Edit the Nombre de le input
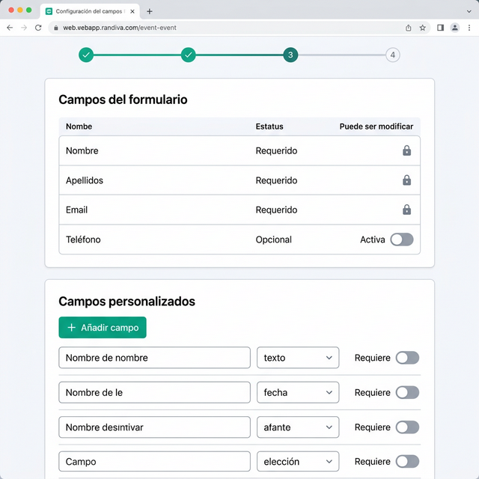Screen dimensions: 479x479 [154, 392]
